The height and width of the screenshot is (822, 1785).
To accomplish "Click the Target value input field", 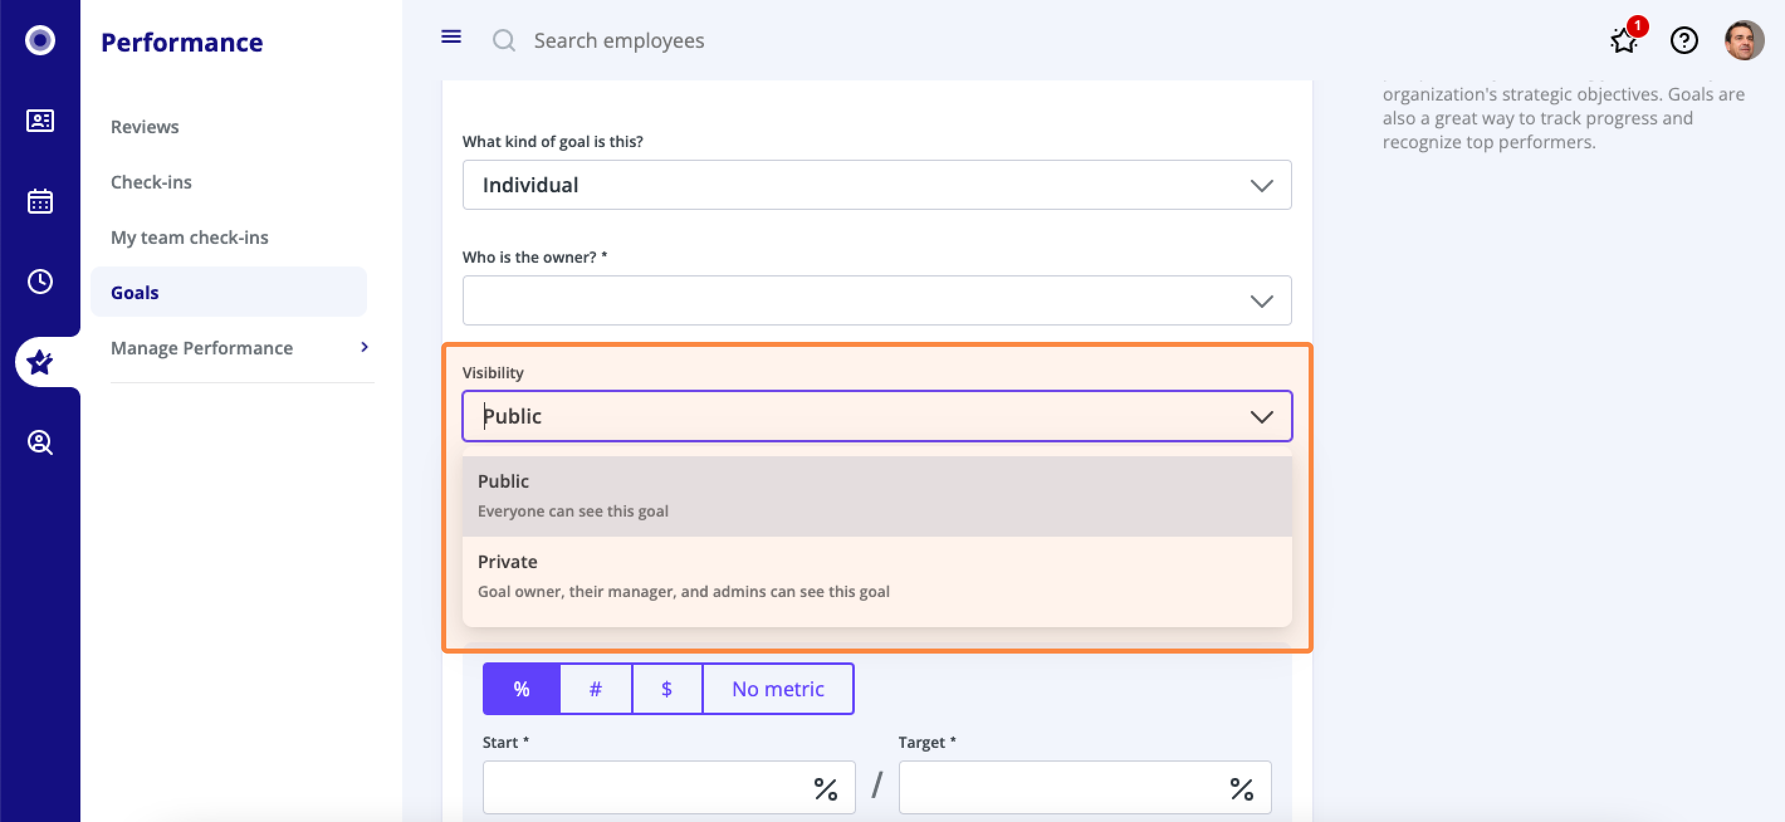I will point(1084,787).
